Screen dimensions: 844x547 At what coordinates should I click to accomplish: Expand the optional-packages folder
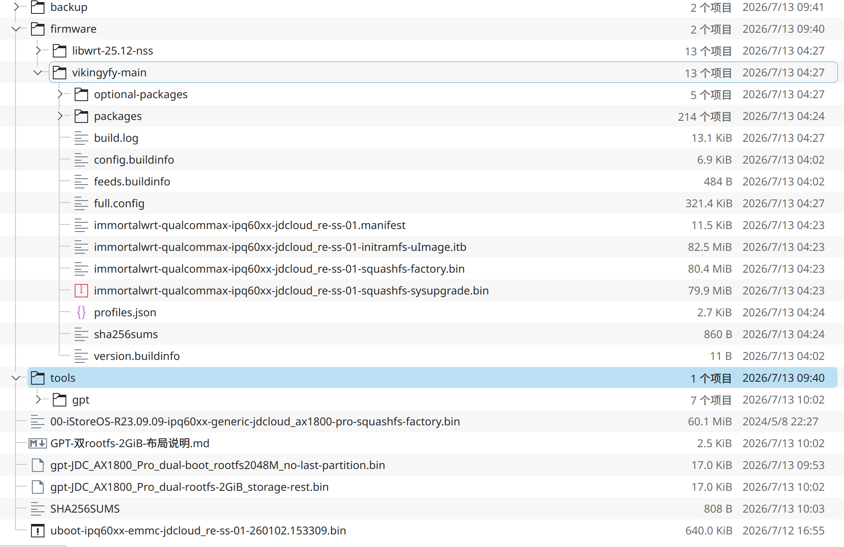(60, 94)
